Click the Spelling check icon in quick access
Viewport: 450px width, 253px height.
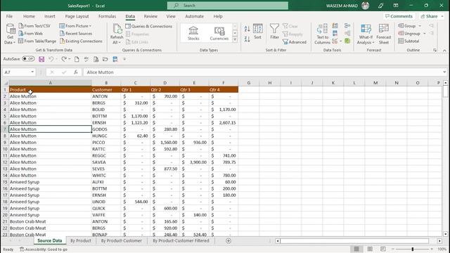click(86, 59)
